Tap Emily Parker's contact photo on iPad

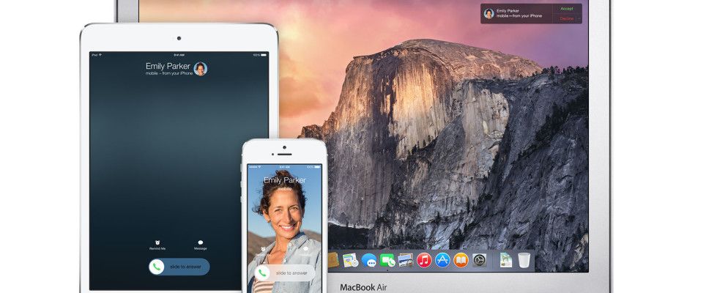click(x=201, y=69)
